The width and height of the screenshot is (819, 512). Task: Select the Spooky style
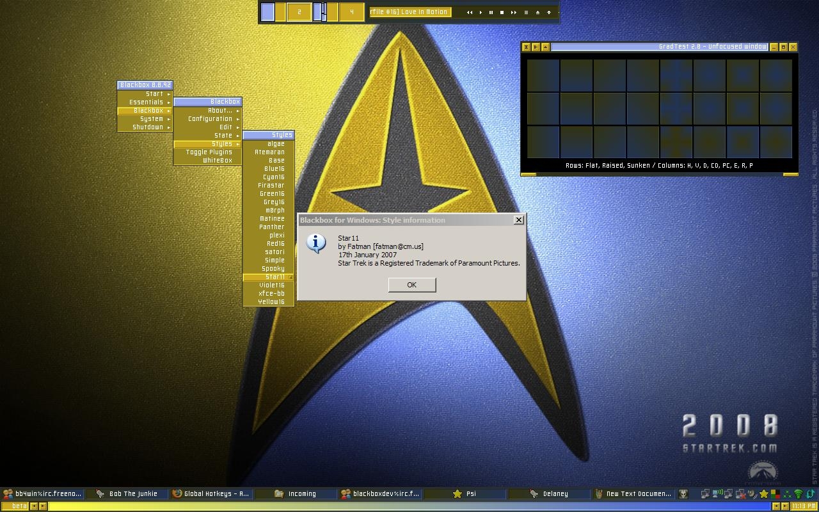[268, 269]
